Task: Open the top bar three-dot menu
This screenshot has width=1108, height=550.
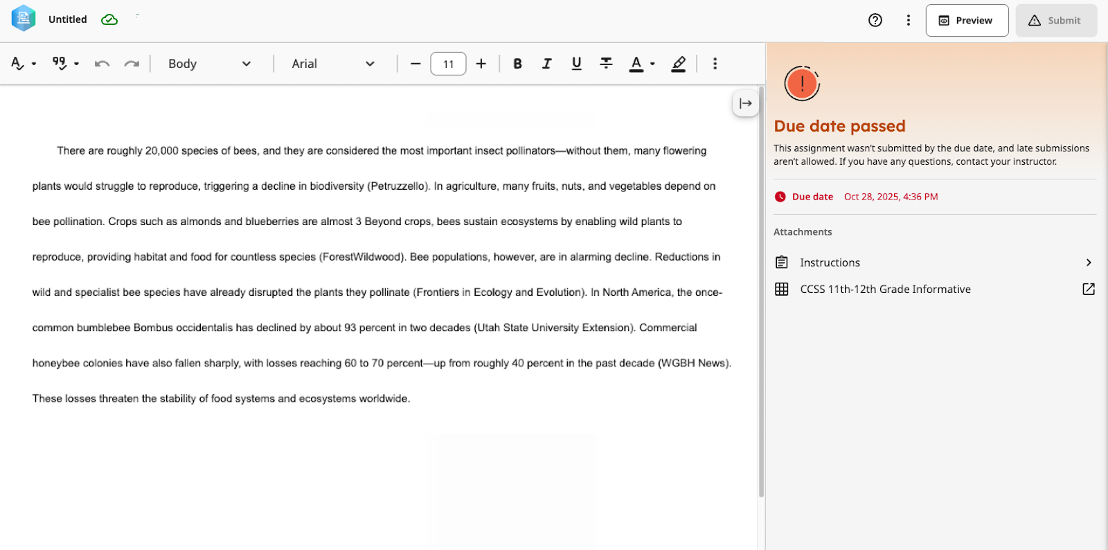Action: pyautogui.click(x=909, y=20)
